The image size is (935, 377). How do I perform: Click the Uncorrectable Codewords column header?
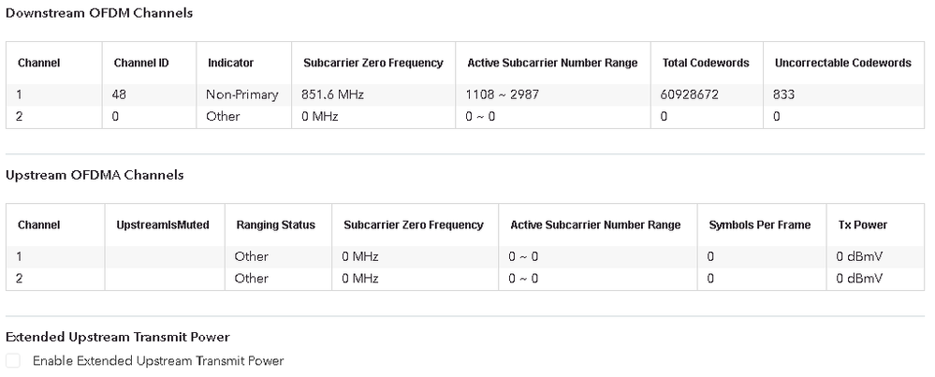pos(842,63)
